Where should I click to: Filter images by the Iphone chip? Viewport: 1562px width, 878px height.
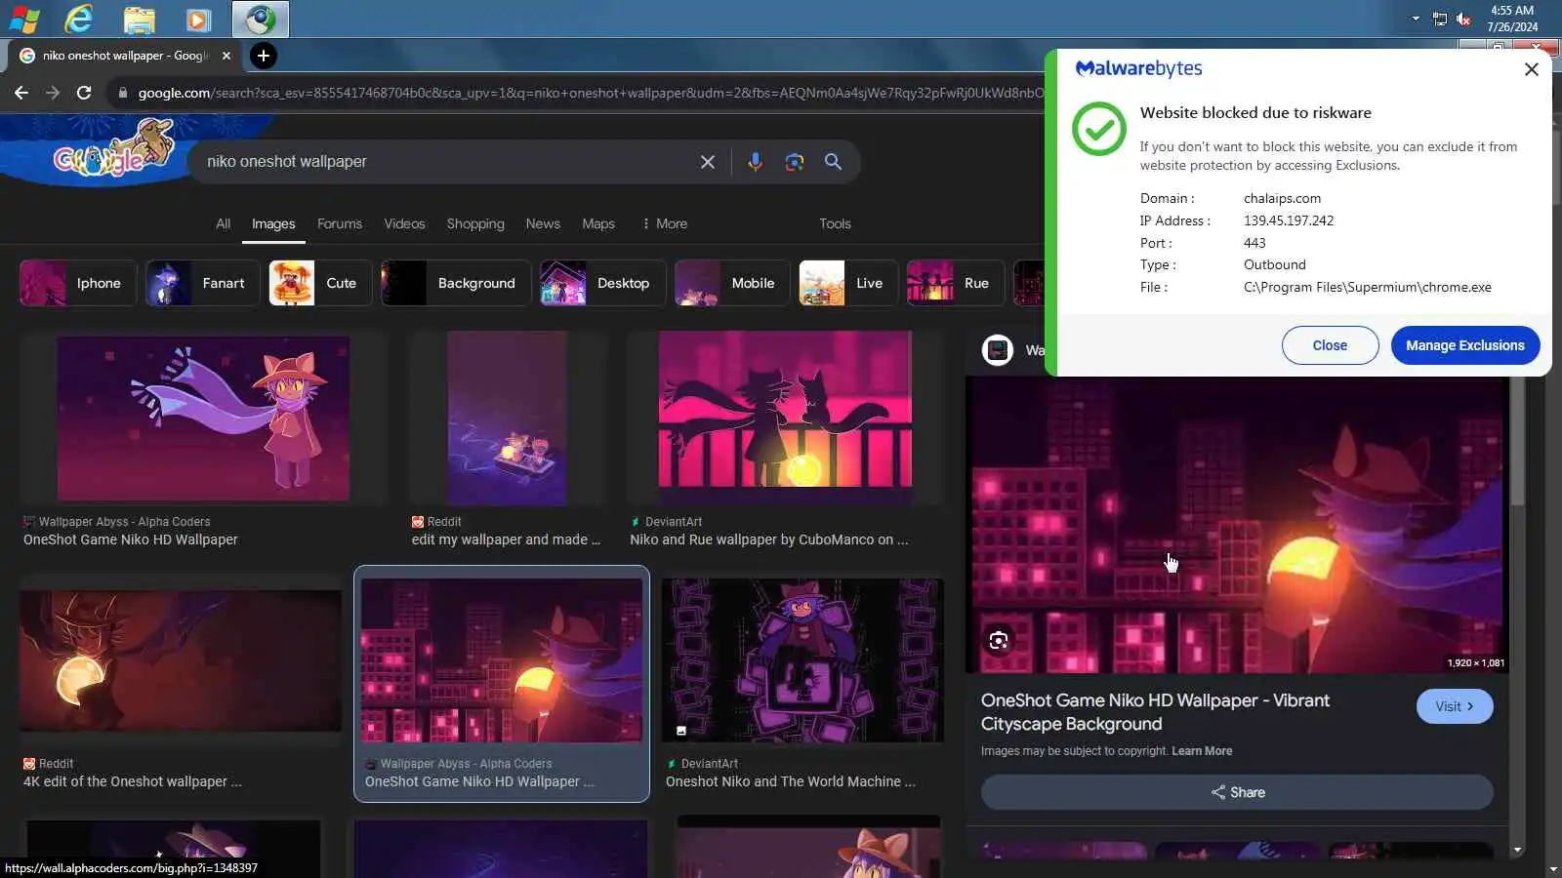coord(78,283)
